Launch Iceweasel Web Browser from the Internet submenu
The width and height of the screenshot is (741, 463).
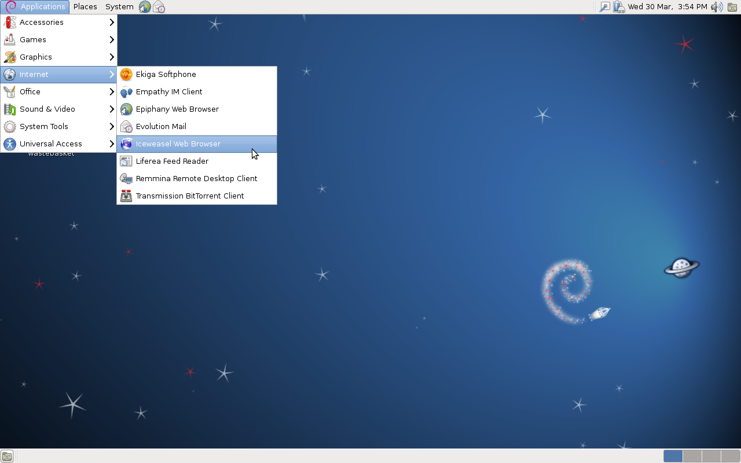tap(178, 144)
